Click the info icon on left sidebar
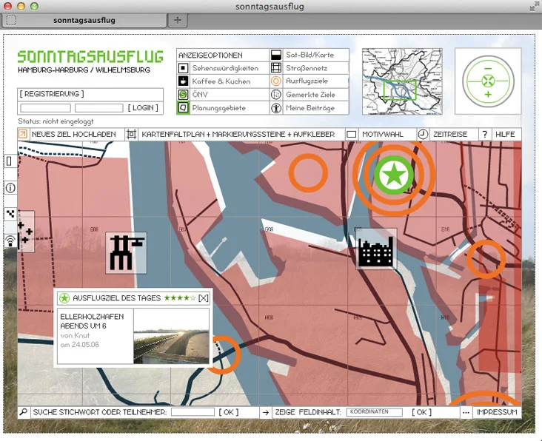This screenshot has width=542, height=441. coord(10,188)
